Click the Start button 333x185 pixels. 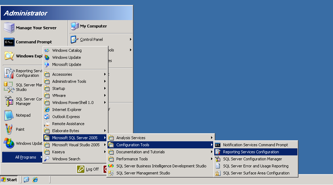point(9,180)
